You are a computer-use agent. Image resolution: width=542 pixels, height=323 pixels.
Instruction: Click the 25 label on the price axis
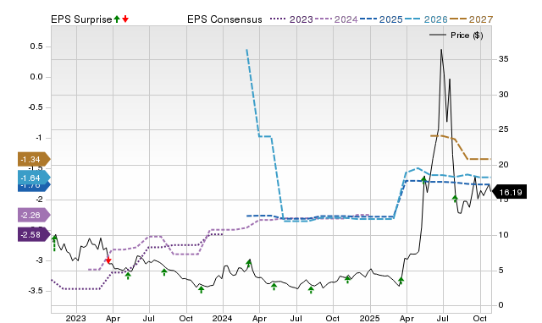[x=503, y=129]
